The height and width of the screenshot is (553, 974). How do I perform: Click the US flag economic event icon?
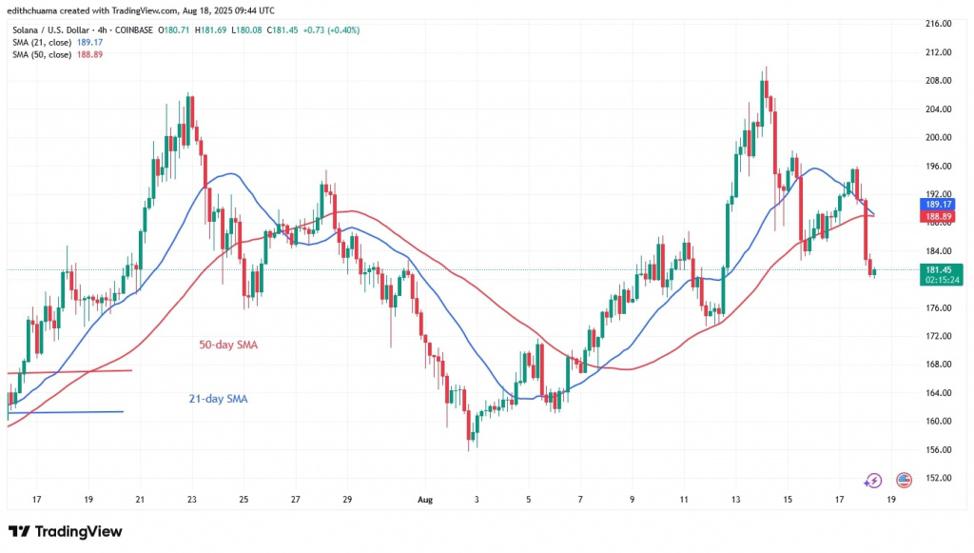904,481
